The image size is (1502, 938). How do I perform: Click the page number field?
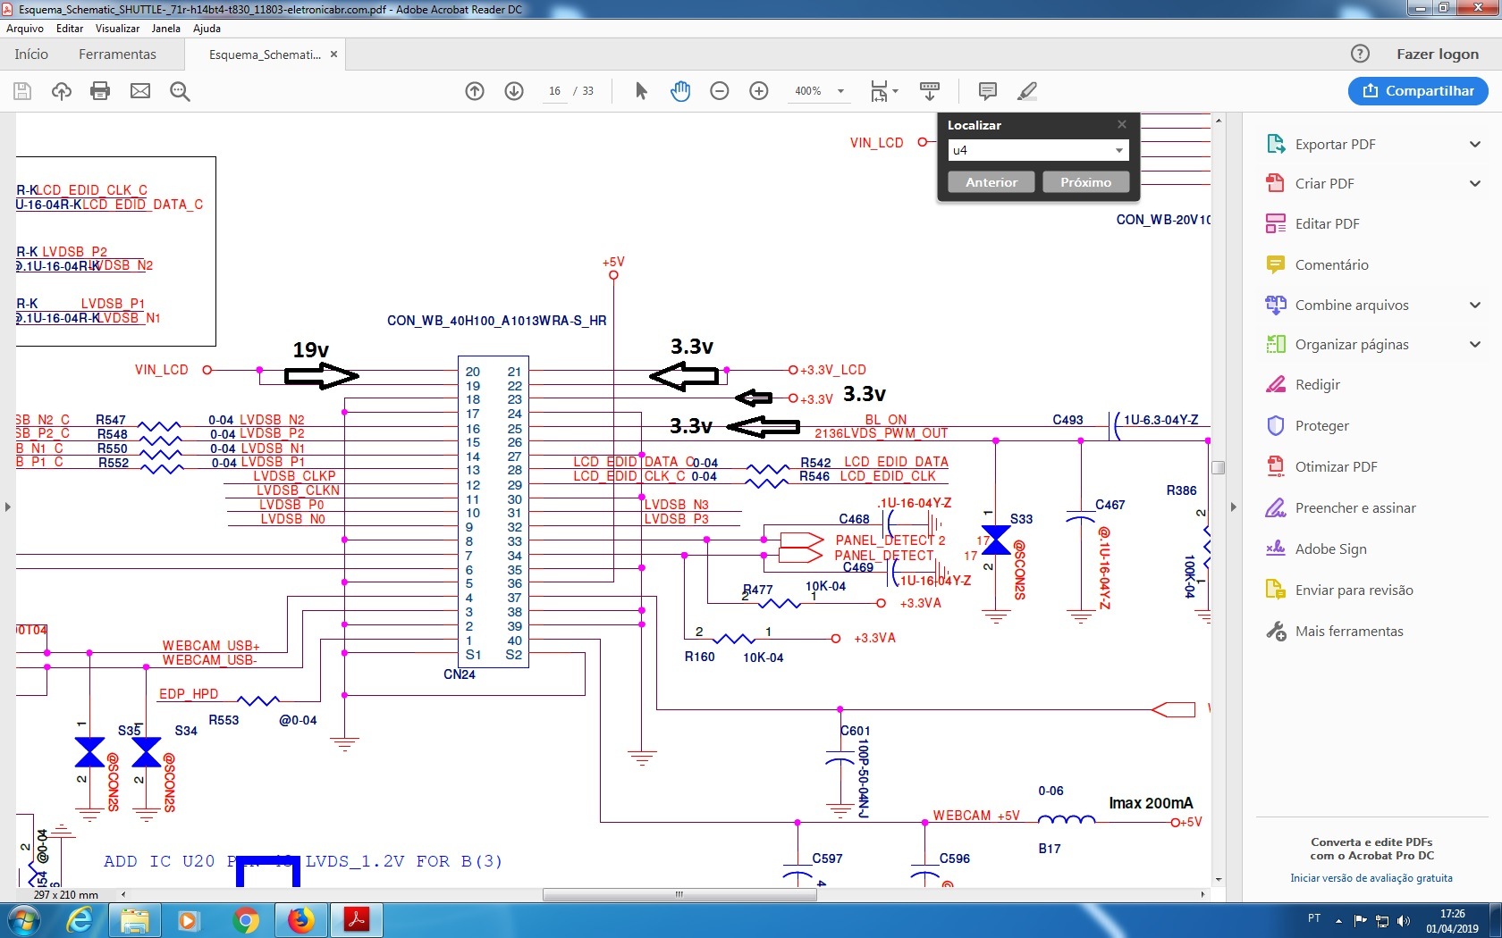click(554, 91)
